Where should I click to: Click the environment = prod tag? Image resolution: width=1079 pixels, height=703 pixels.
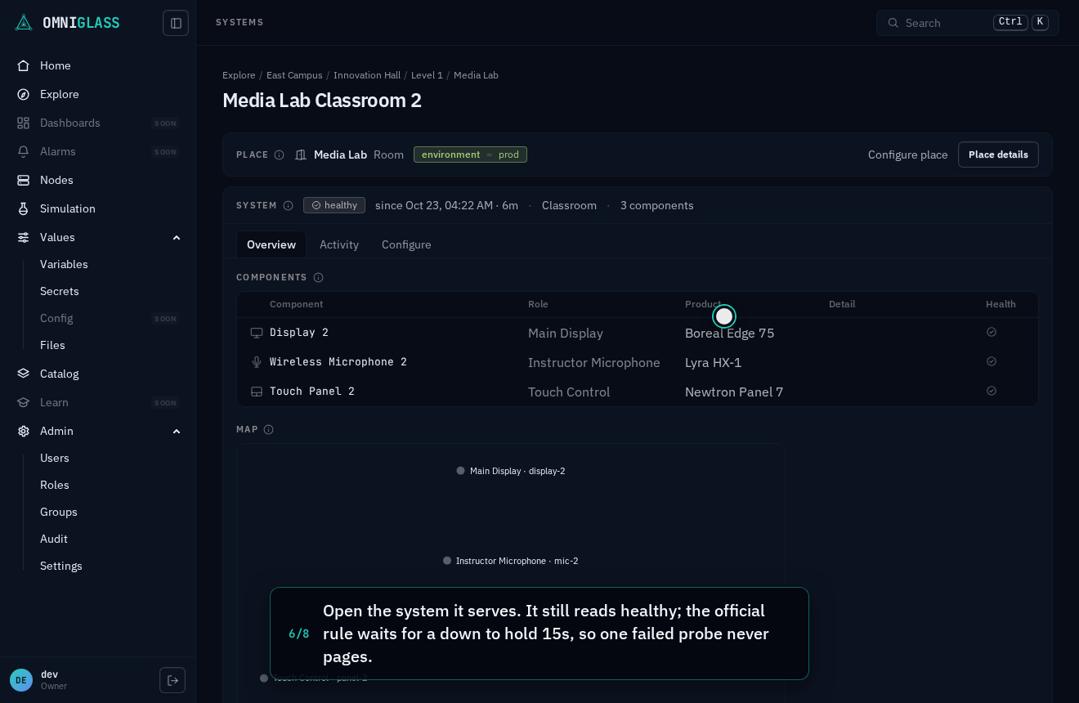coord(470,154)
